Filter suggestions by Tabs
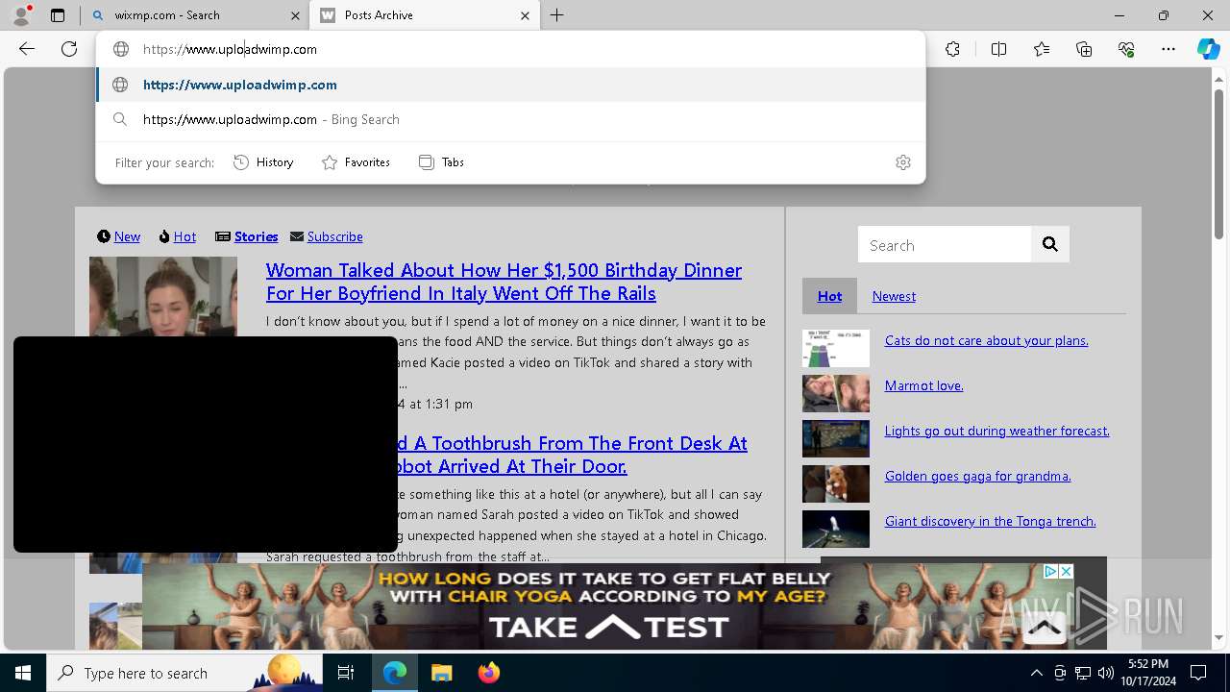Screen dimensions: 1230x692 click(441, 162)
